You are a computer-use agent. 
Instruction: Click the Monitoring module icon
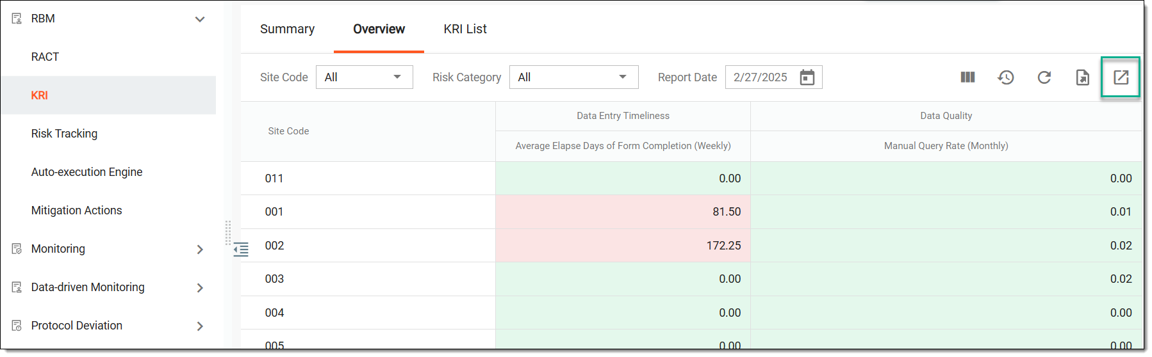(17, 249)
